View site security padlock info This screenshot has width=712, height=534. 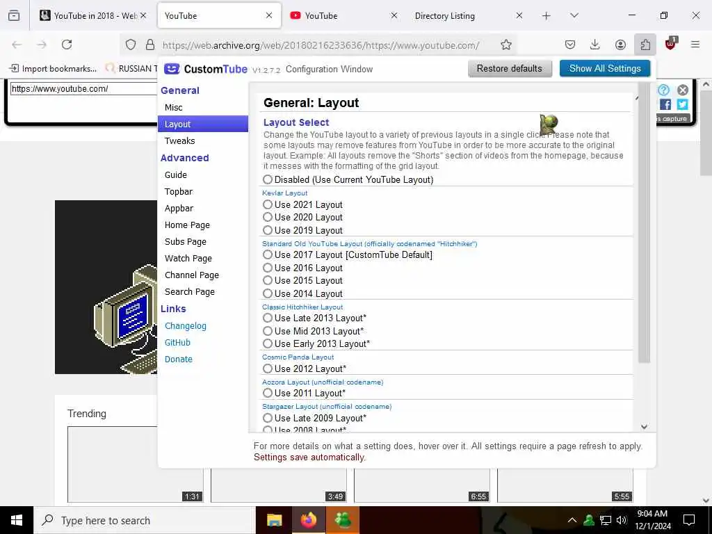coord(150,44)
